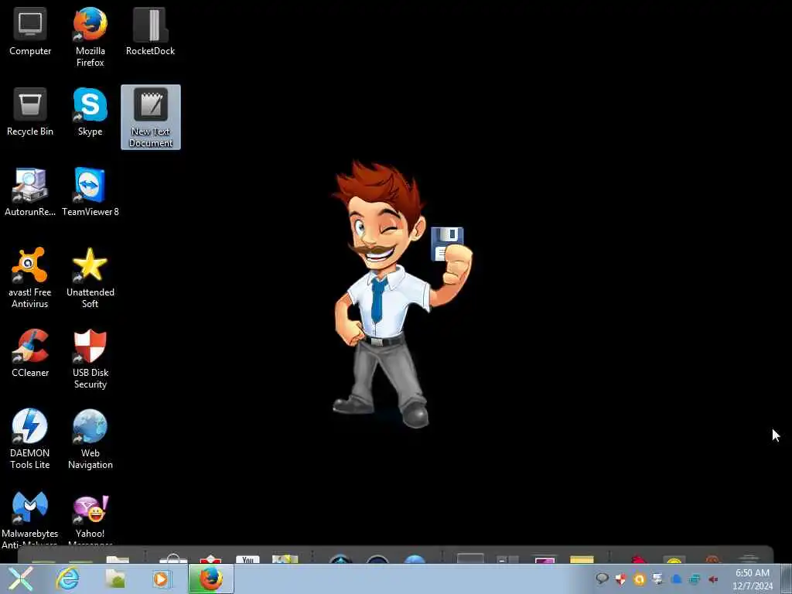The height and width of the screenshot is (594, 792).
Task: Select the TeamViewer 8 shortcut
Action: click(90, 193)
